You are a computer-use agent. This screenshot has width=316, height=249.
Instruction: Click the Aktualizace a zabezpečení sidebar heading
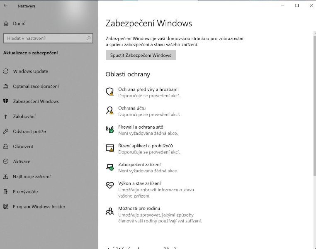point(30,53)
